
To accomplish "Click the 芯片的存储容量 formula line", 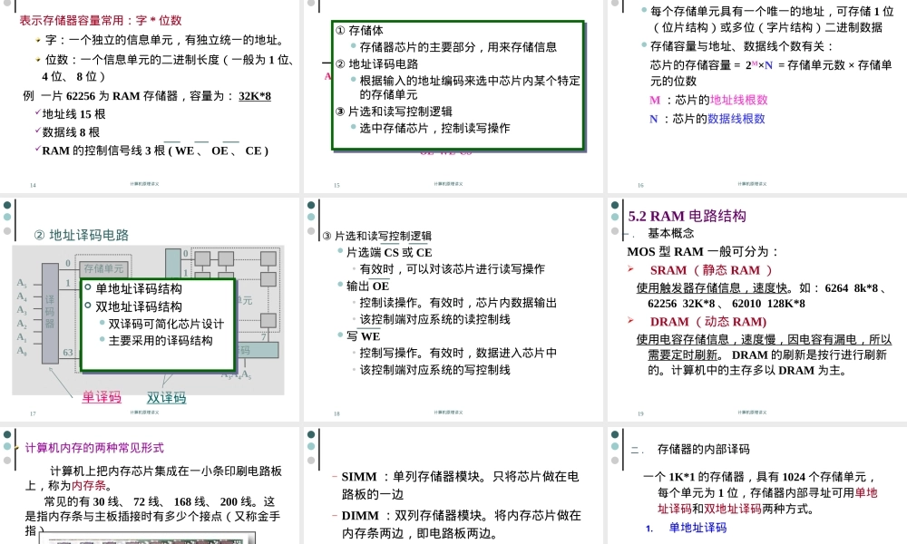I will (770, 73).
